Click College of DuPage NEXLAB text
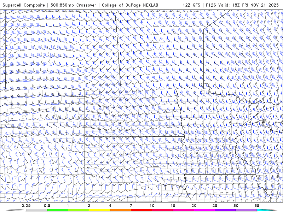This screenshot has height=212, width=283. pos(130,5)
